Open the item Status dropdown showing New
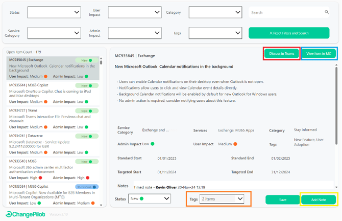Screen dimensions: 342x221 pyautogui.click(x=150, y=198)
